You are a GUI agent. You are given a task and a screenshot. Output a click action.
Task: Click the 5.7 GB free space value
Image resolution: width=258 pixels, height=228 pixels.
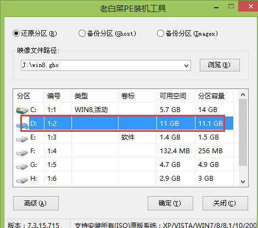pyautogui.click(x=170, y=110)
